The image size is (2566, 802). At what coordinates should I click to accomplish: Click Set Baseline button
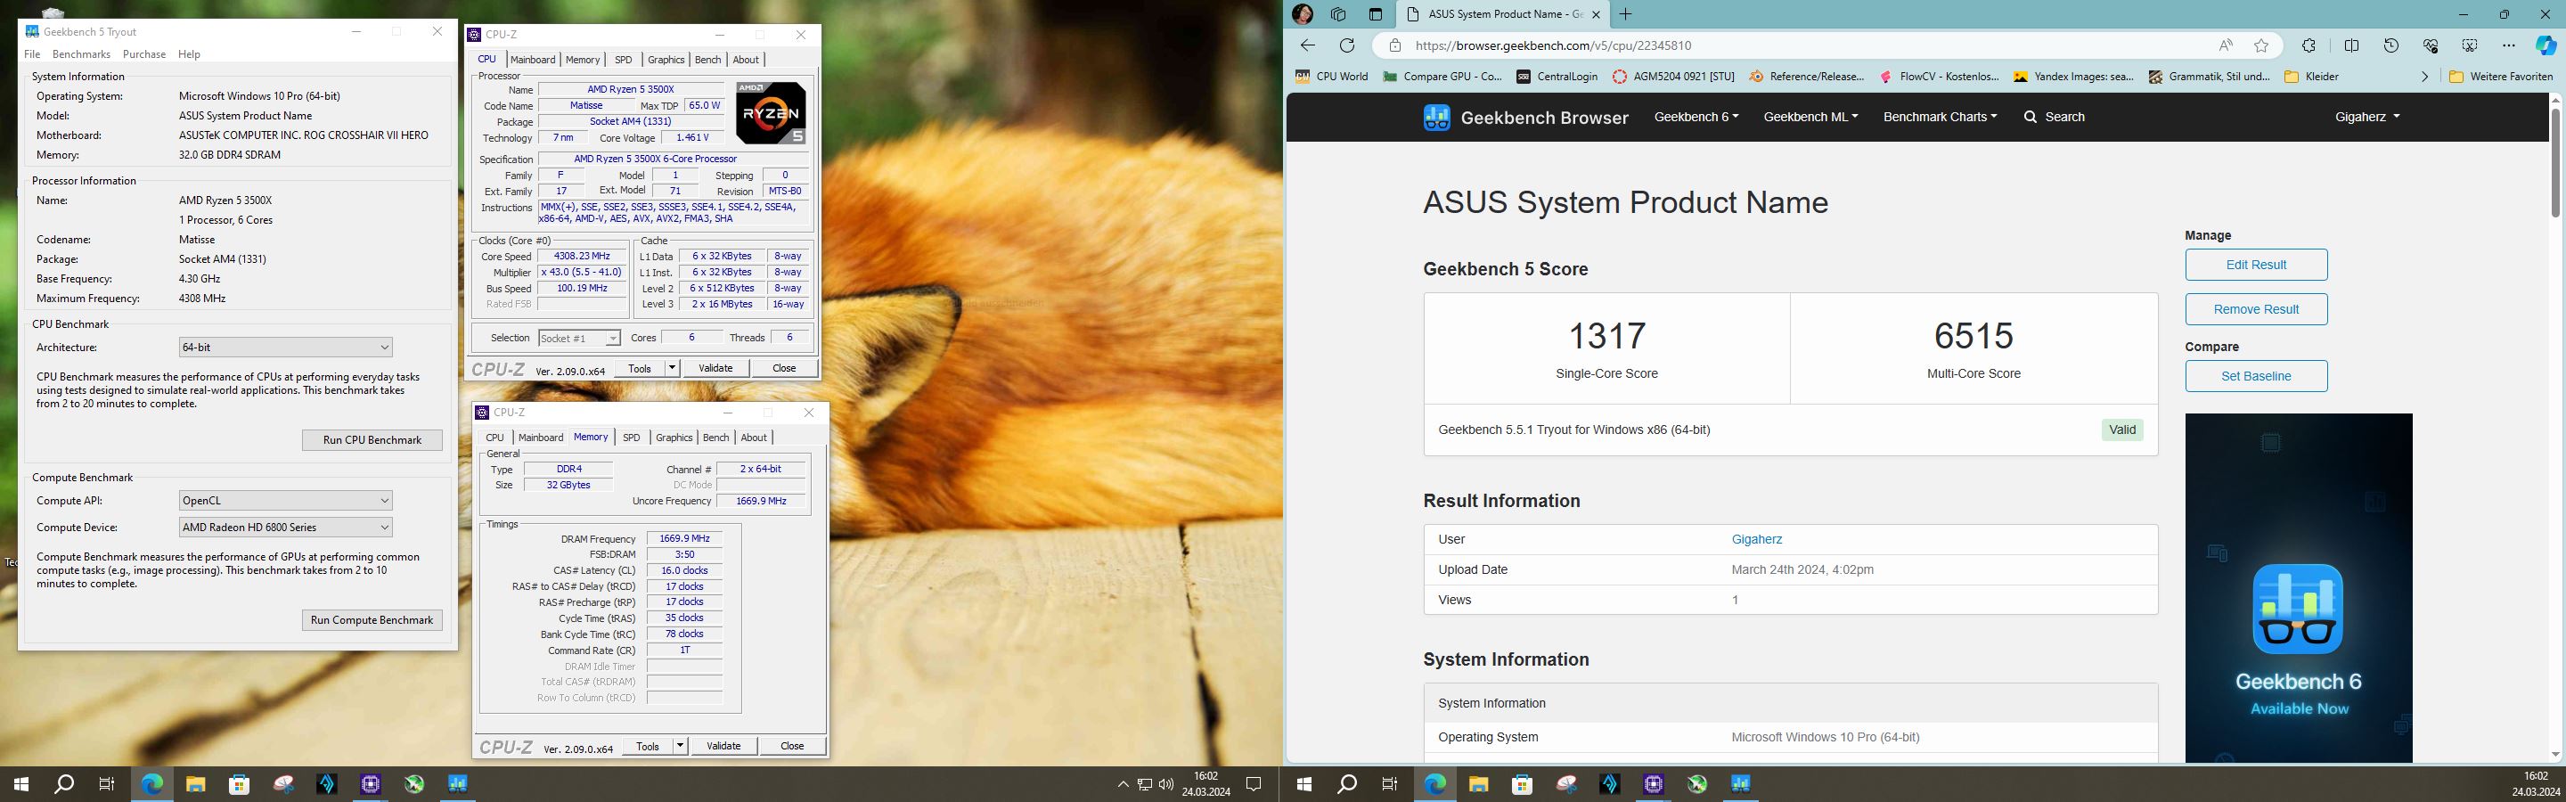coord(2256,375)
